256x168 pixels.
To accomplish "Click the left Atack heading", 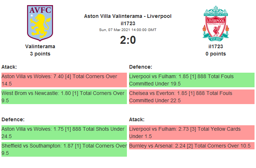I will tap(9, 67).
